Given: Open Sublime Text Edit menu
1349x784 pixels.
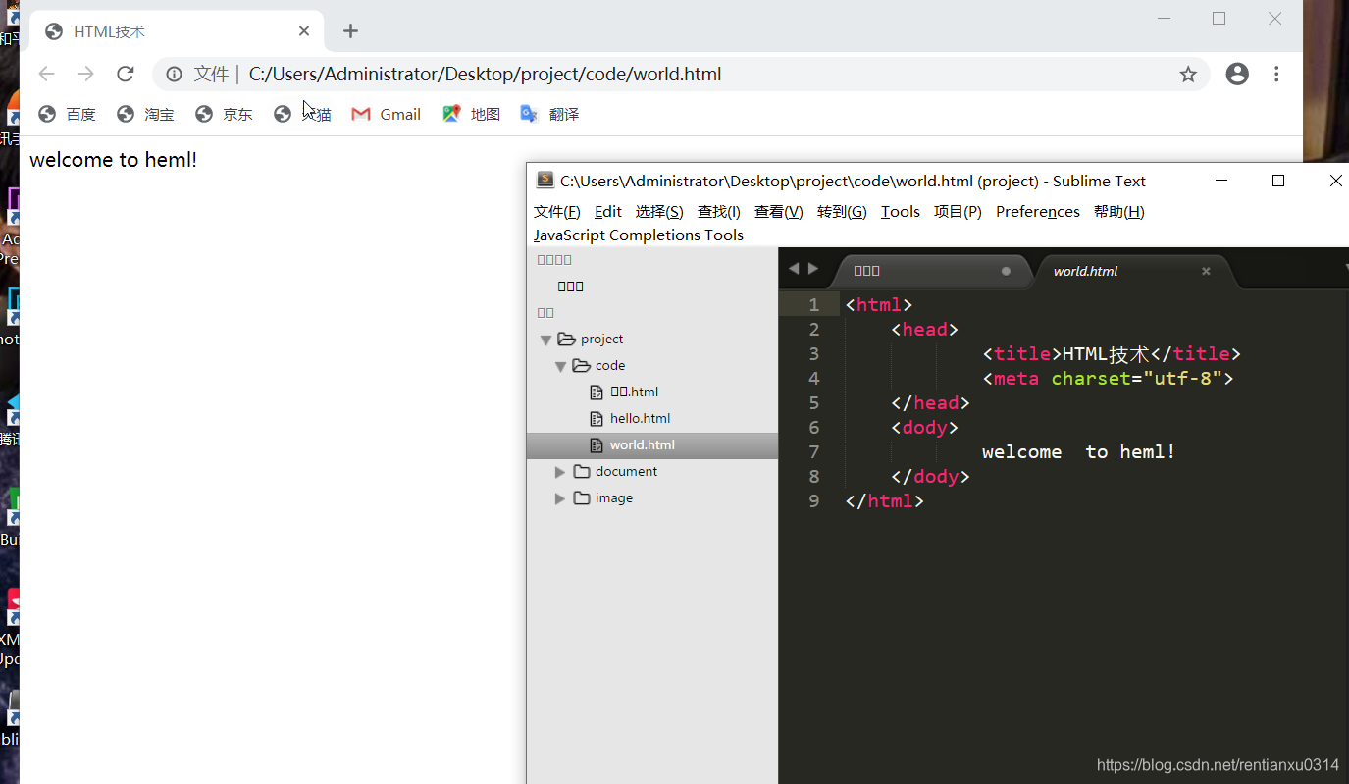Looking at the screenshot, I should tap(608, 211).
